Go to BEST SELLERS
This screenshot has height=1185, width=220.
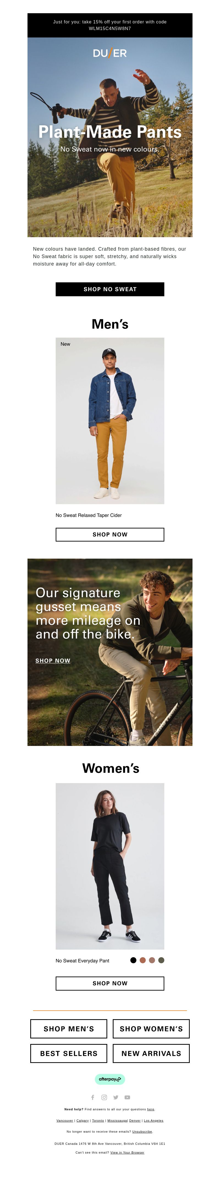(68, 1053)
